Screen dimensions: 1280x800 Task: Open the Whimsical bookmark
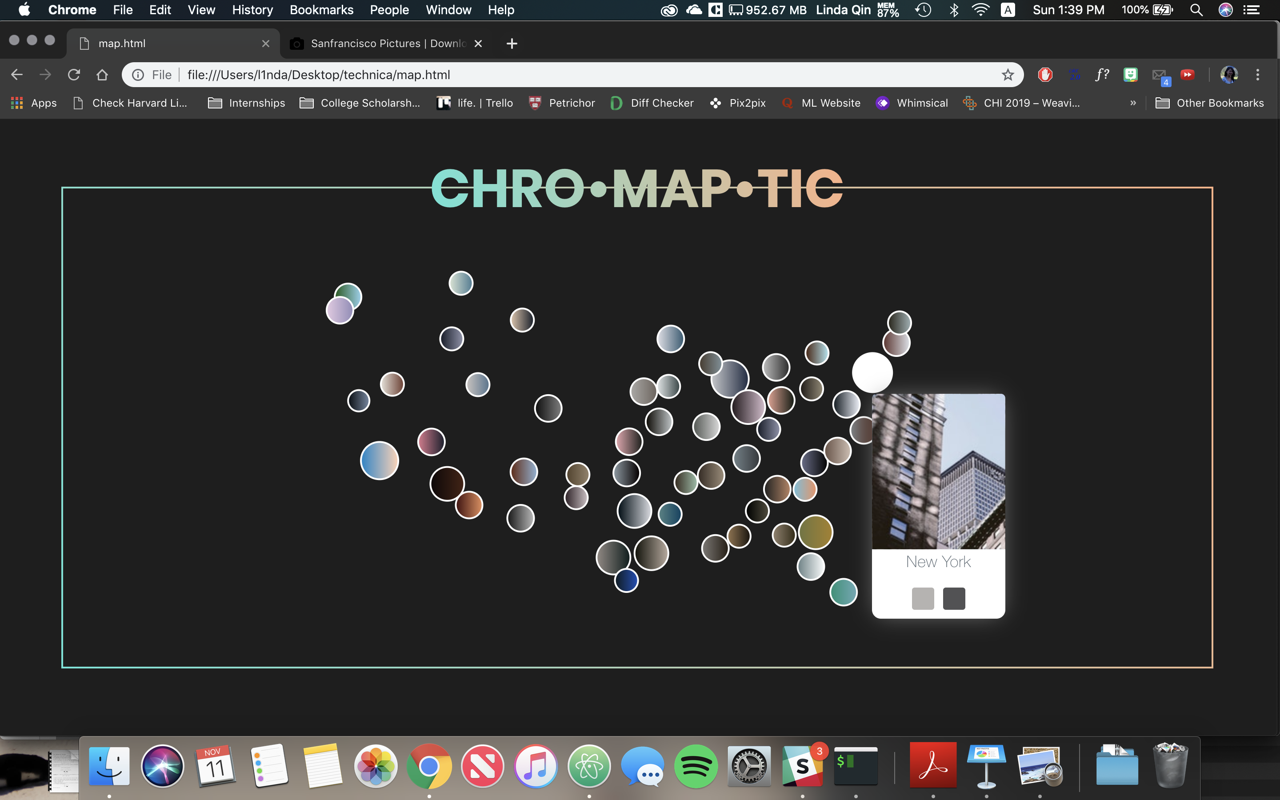(912, 103)
